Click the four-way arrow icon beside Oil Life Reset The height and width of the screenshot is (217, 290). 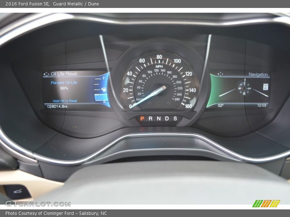point(46,74)
